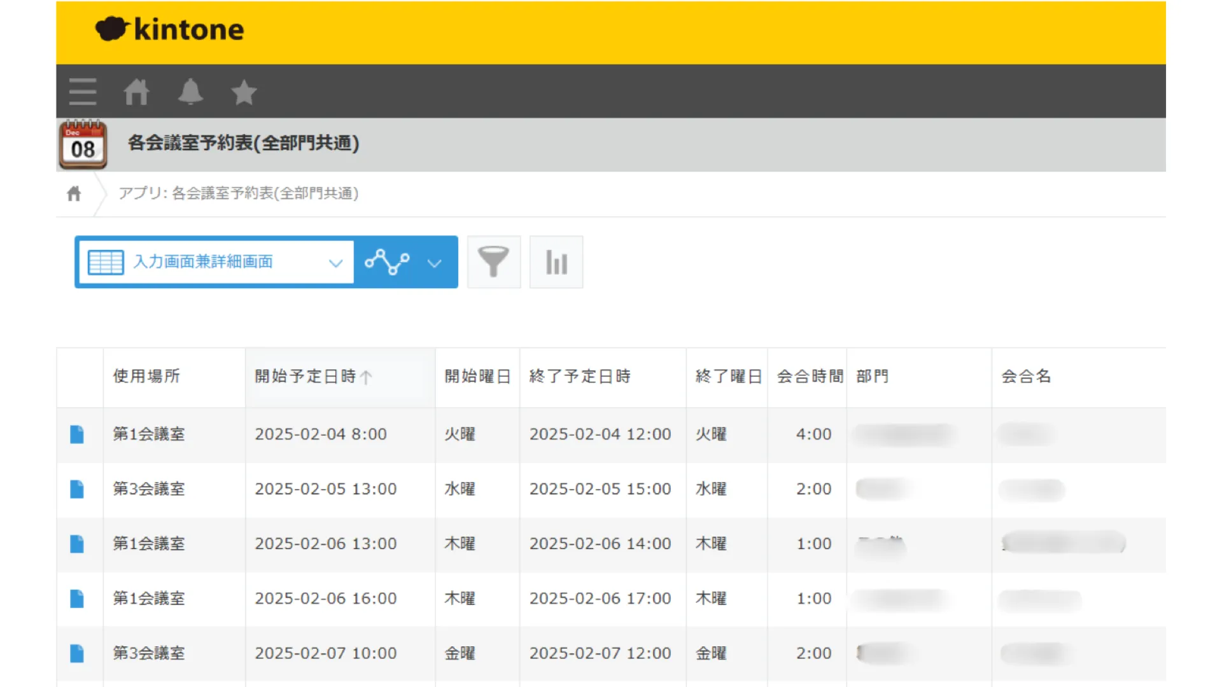Open the hamburger menu icon
Screen dimensions: 1222x687
tap(83, 92)
